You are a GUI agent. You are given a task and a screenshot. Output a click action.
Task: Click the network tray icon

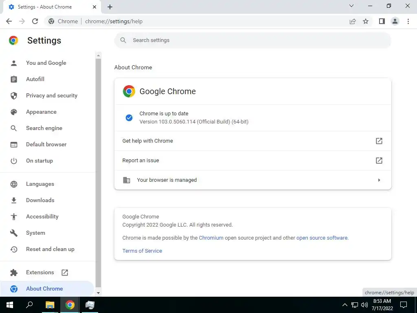[x=355, y=305]
